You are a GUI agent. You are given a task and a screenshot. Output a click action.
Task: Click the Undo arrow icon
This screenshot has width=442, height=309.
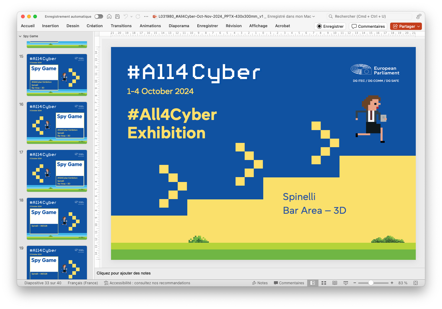(x=126, y=16)
